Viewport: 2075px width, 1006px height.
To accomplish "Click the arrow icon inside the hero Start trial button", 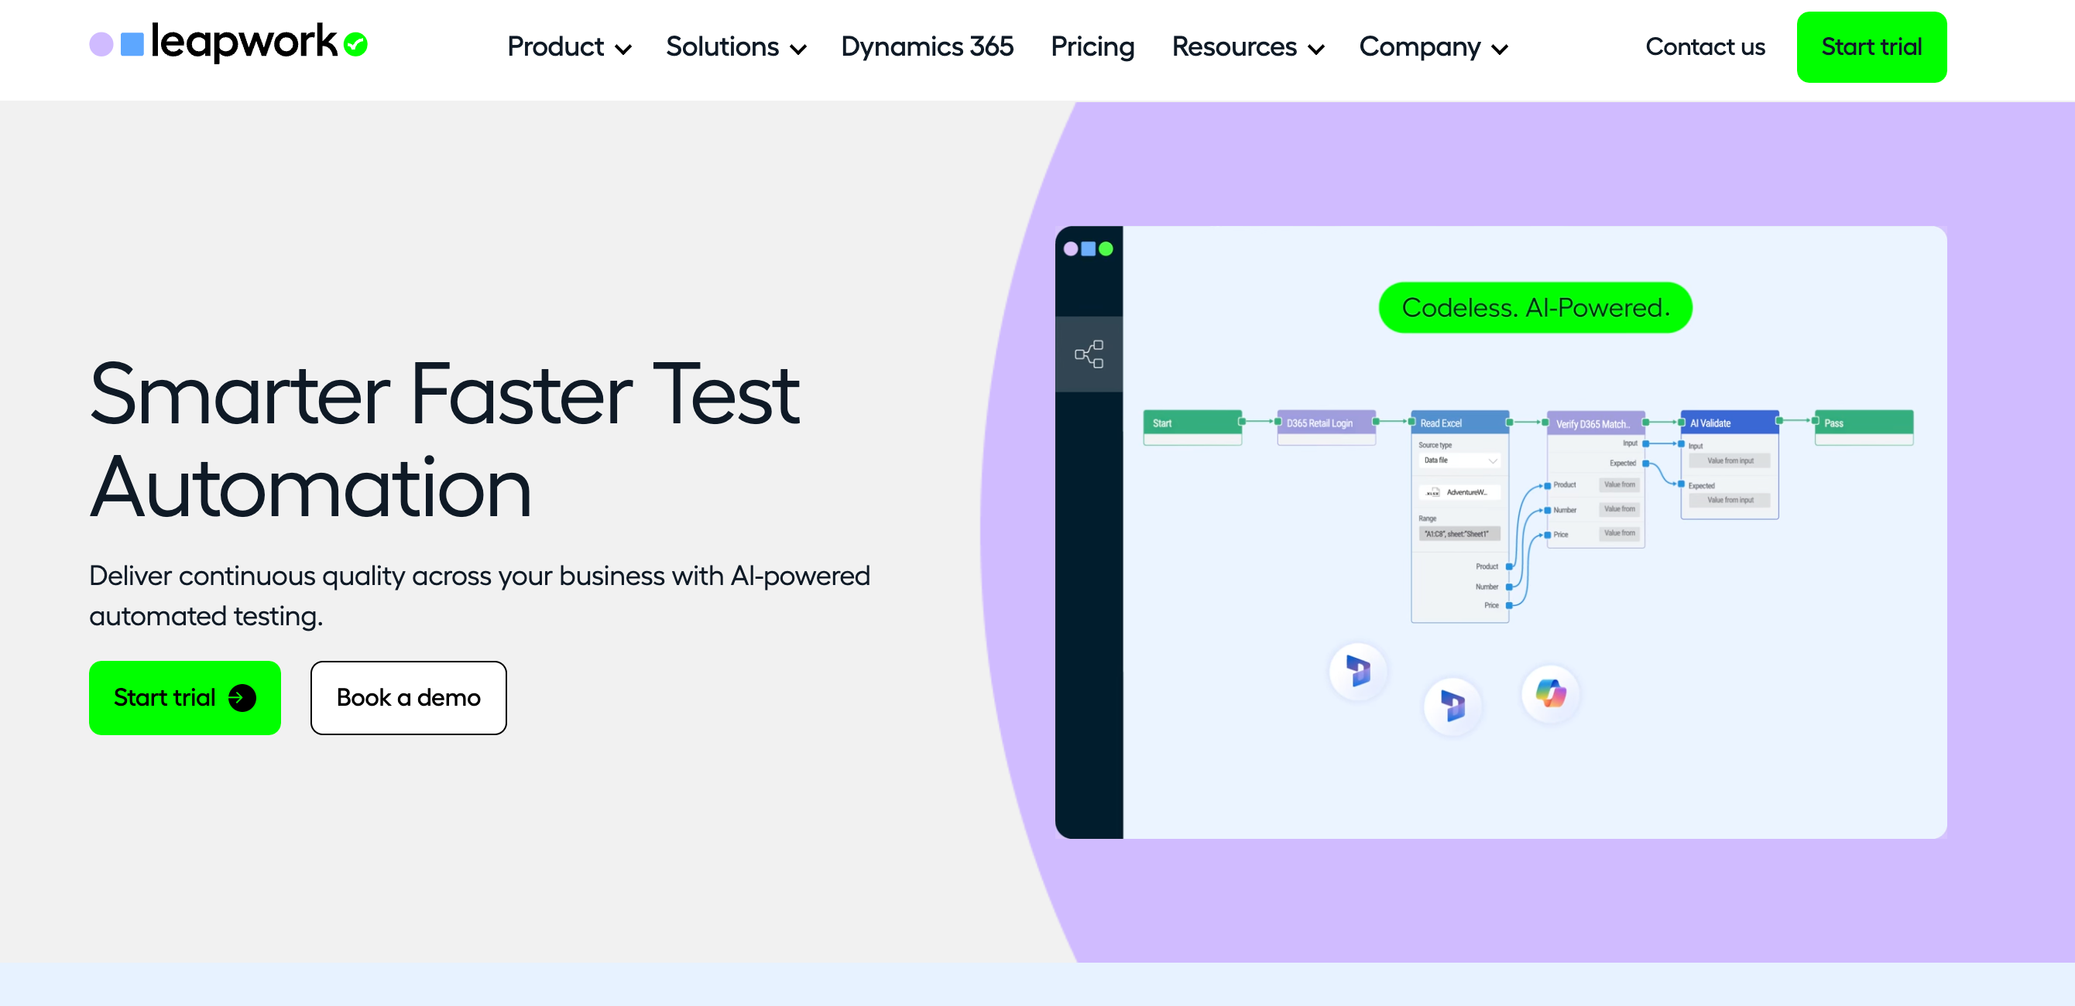I will [x=242, y=698].
